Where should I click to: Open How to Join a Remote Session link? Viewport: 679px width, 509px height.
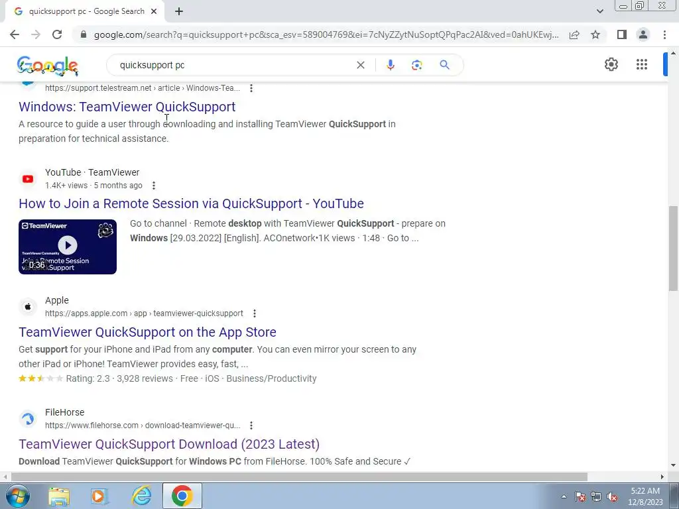click(x=191, y=203)
